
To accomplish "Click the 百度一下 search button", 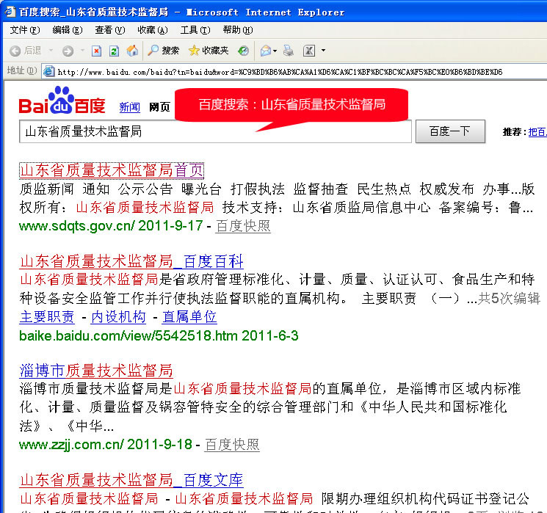I will [449, 131].
